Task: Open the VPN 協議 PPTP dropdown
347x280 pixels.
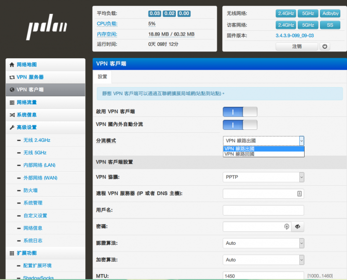Action: pyautogui.click(x=263, y=177)
